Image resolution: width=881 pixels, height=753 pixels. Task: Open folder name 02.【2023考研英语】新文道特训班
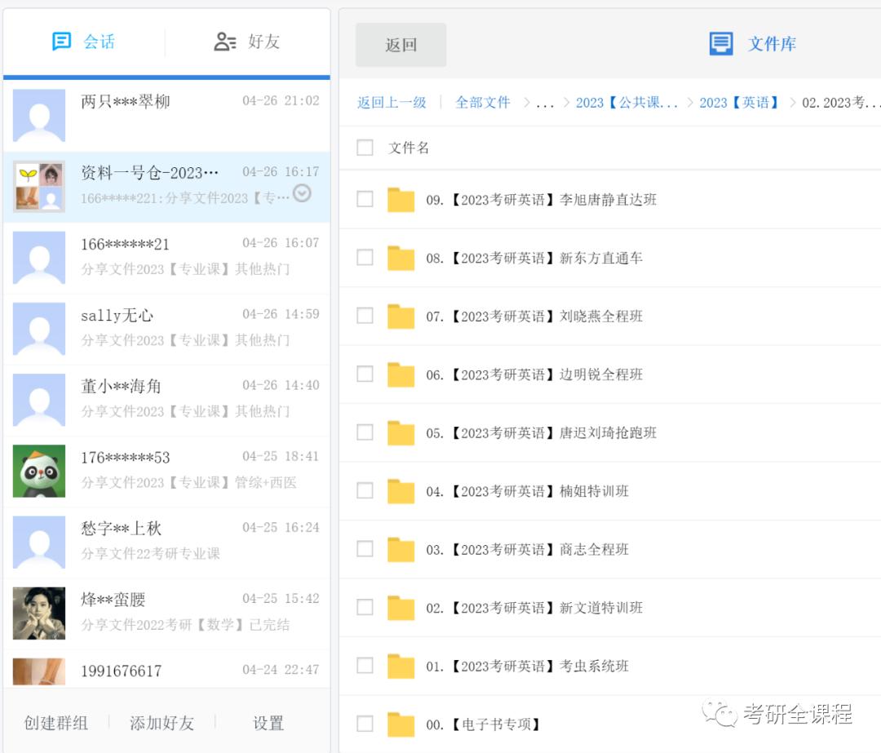point(534,608)
